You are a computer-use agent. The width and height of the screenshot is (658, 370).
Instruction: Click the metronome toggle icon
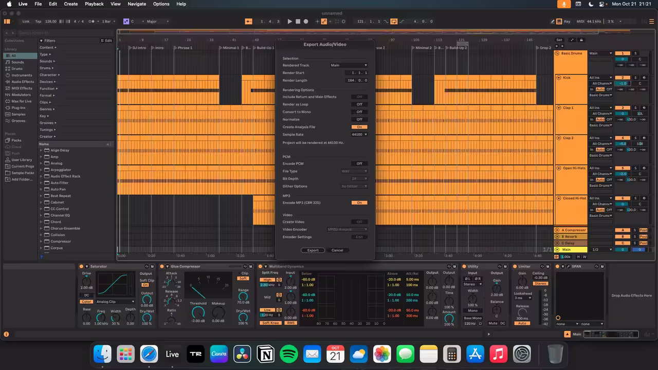click(x=92, y=22)
